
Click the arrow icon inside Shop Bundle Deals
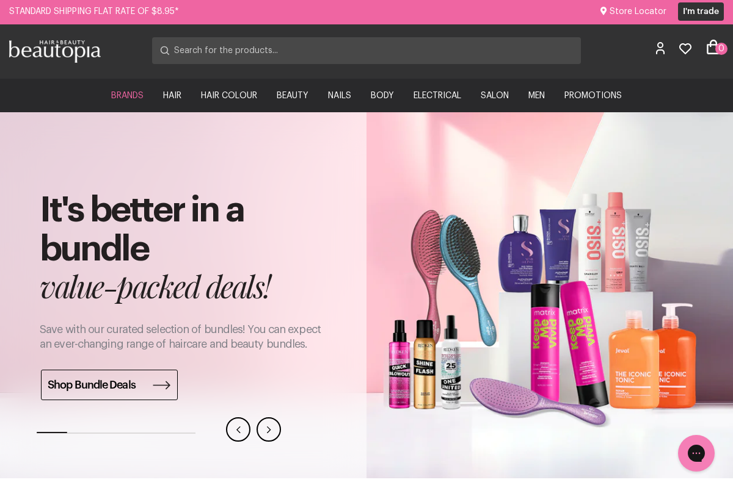pos(161,385)
